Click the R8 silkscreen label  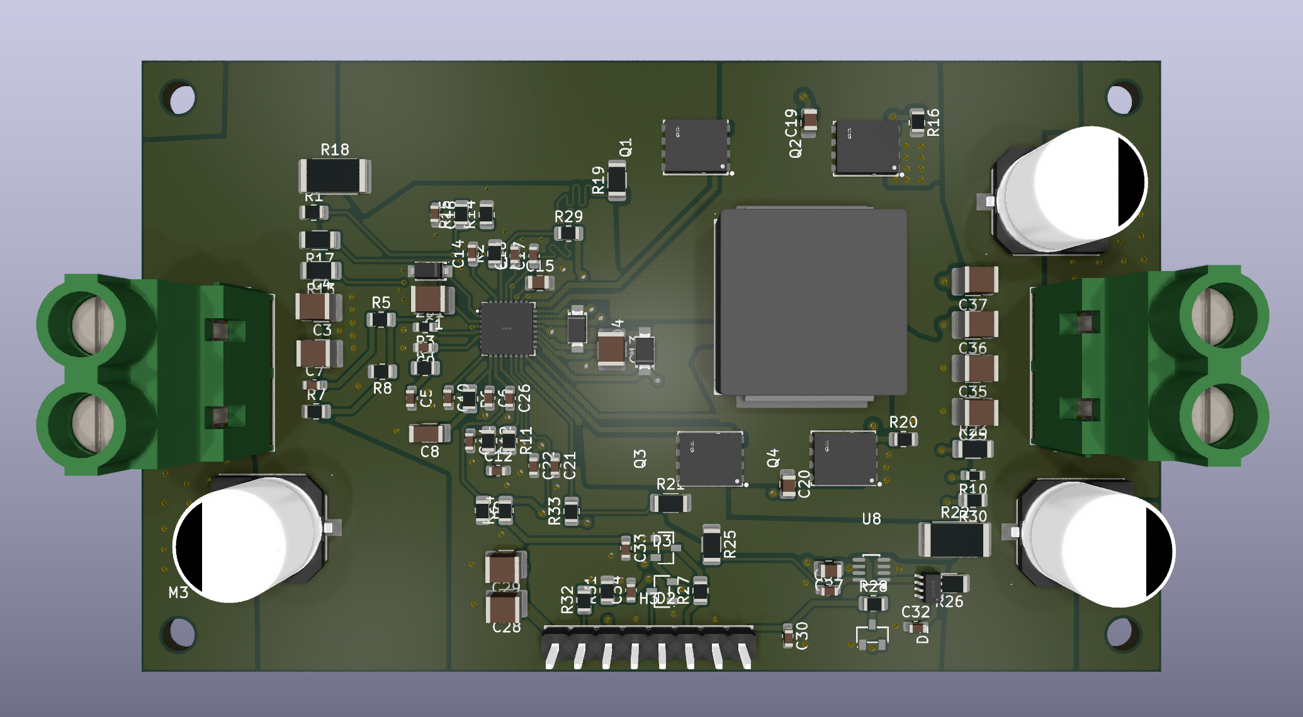pyautogui.click(x=382, y=388)
